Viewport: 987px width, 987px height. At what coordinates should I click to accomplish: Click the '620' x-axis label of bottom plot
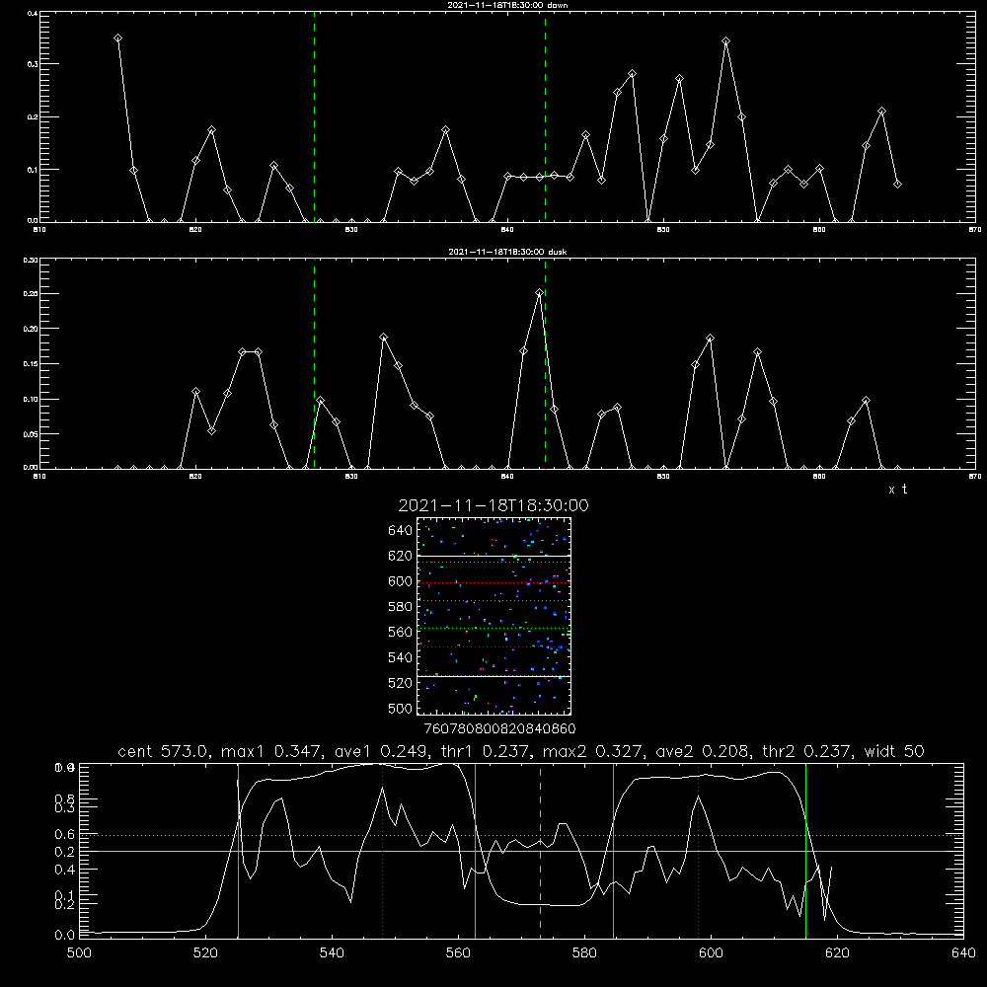point(837,953)
